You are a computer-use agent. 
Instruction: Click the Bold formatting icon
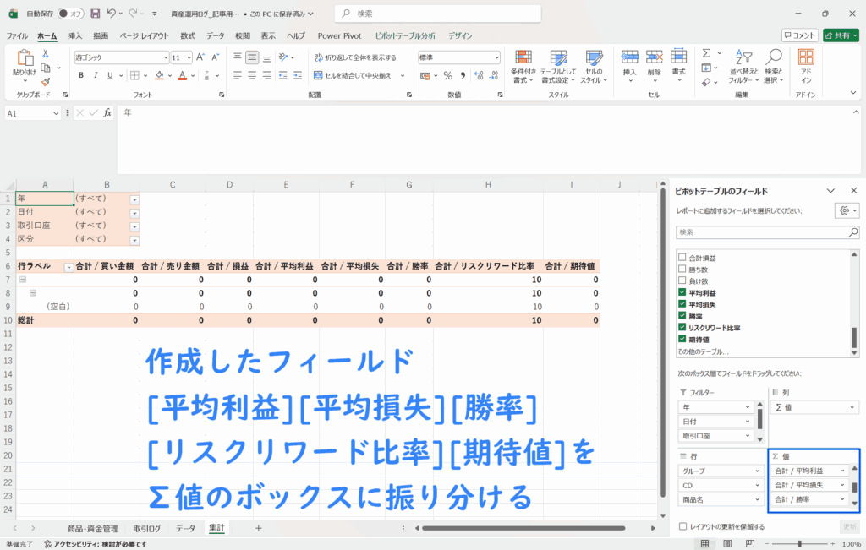81,75
